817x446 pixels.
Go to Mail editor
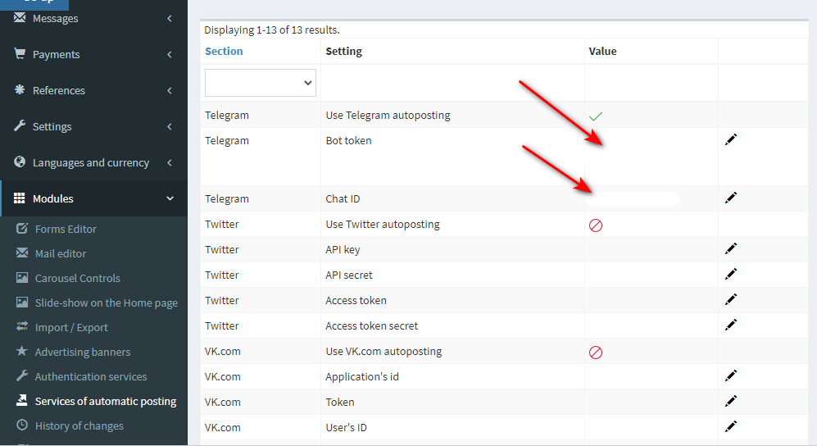61,253
